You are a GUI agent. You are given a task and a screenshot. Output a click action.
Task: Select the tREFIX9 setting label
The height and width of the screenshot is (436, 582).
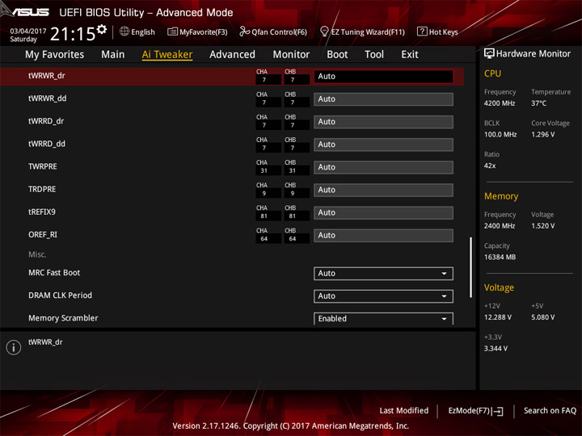[42, 212]
